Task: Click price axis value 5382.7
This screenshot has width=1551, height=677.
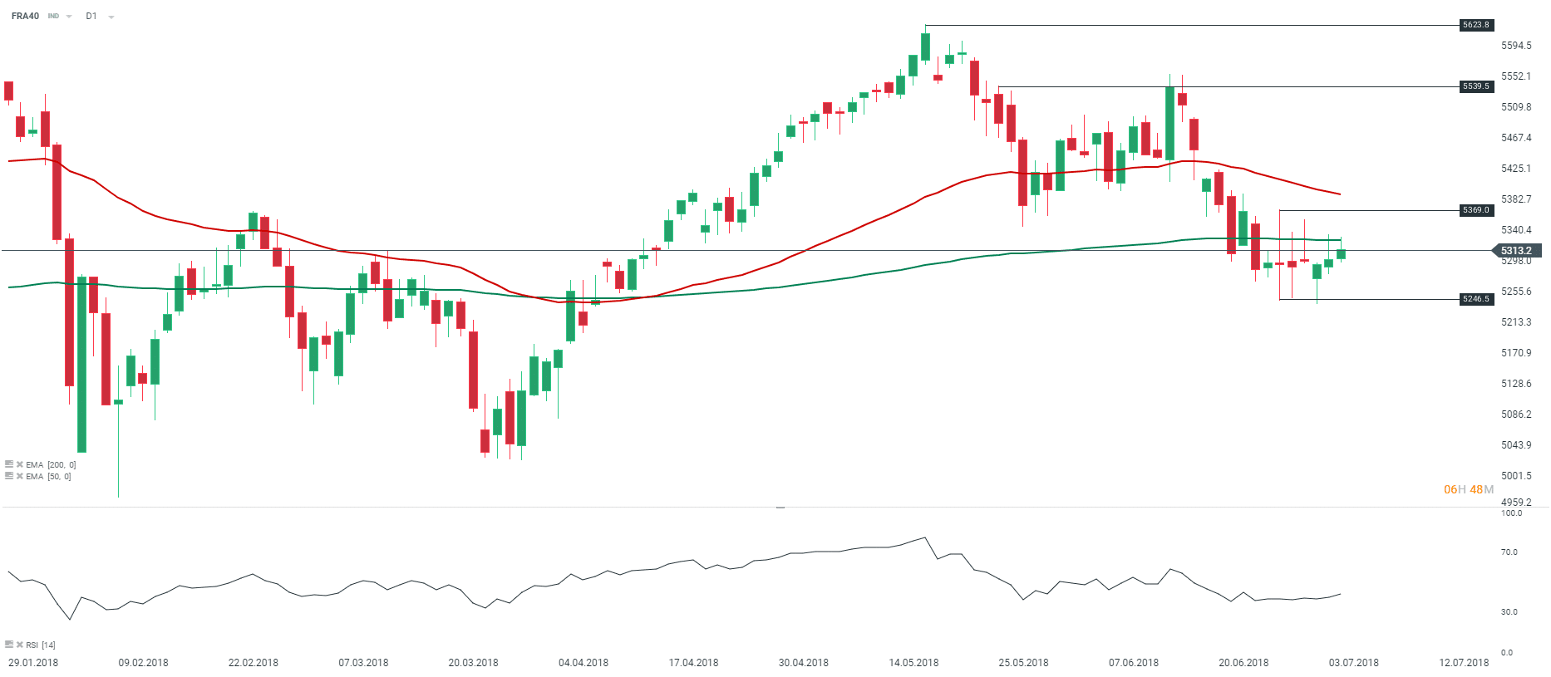Action: tap(1516, 199)
